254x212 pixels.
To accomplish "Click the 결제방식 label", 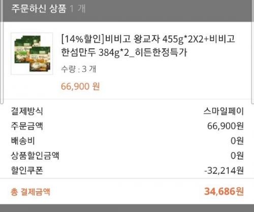I will coord(27,111).
